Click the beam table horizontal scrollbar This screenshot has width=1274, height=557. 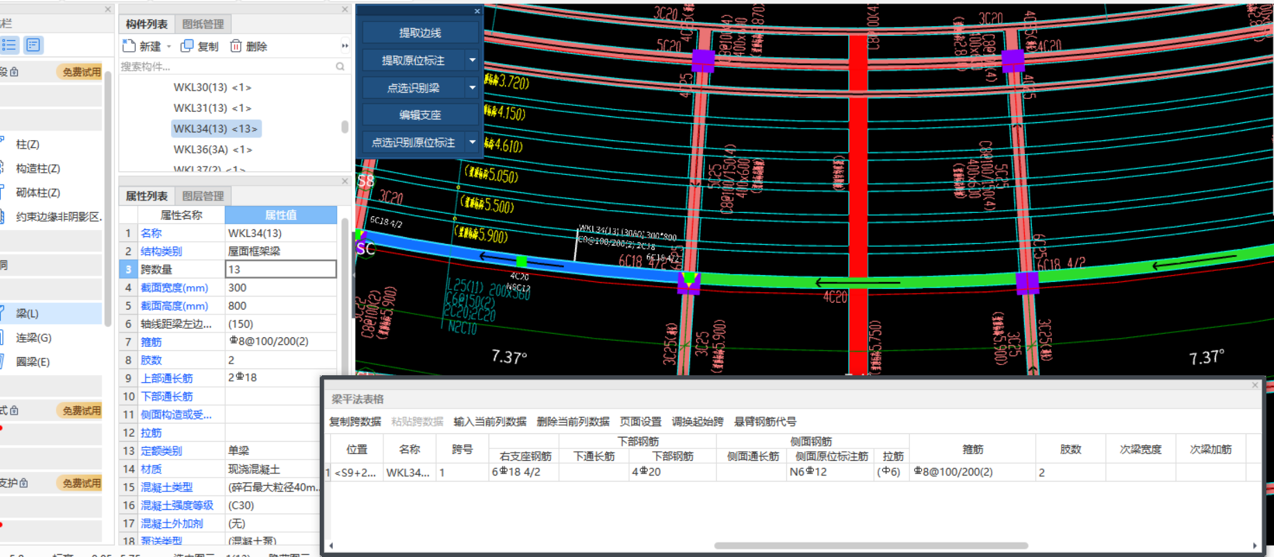(871, 545)
